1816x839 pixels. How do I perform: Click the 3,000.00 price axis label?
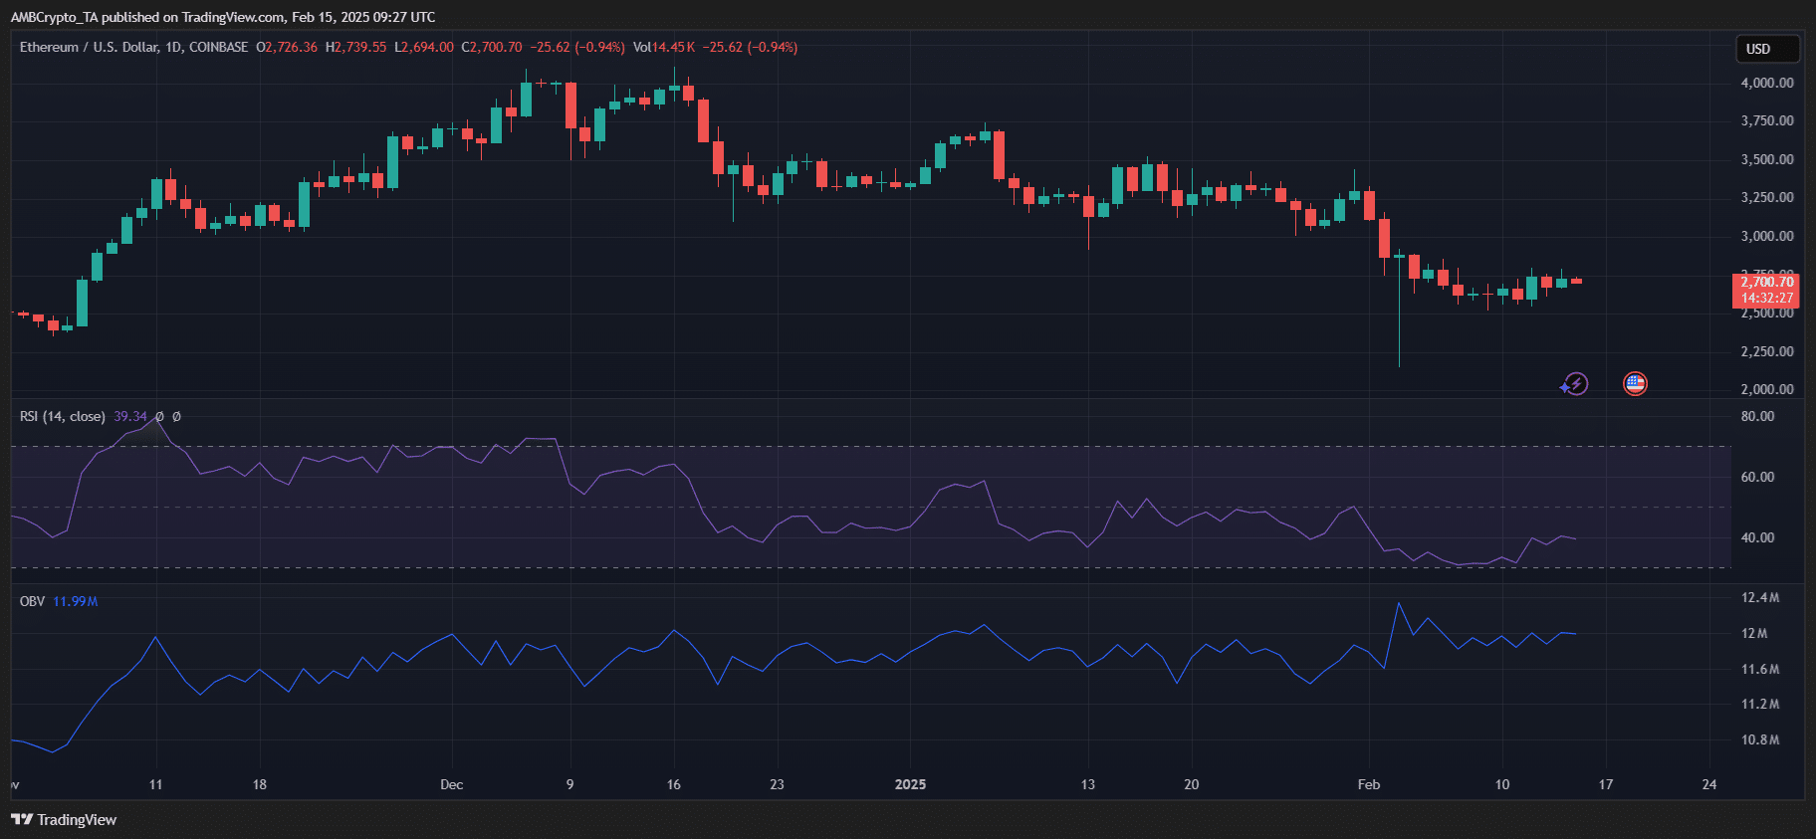(x=1767, y=236)
